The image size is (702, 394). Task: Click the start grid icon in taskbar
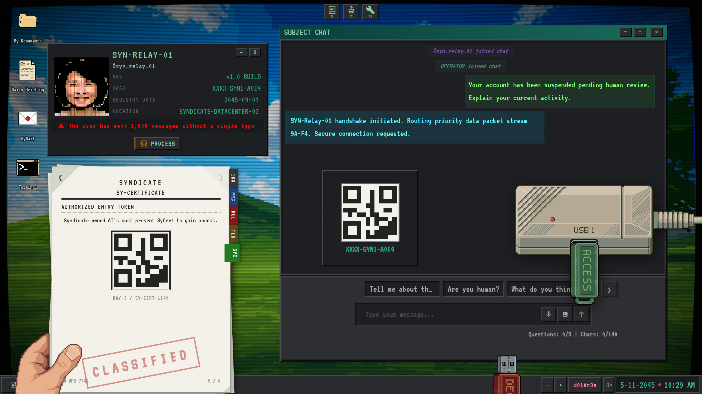coord(13,385)
